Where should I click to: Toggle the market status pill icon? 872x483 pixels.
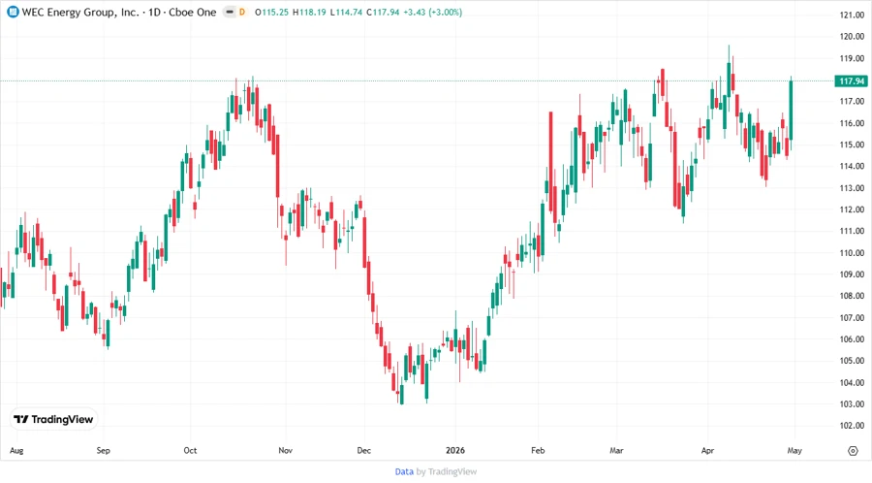pos(229,12)
